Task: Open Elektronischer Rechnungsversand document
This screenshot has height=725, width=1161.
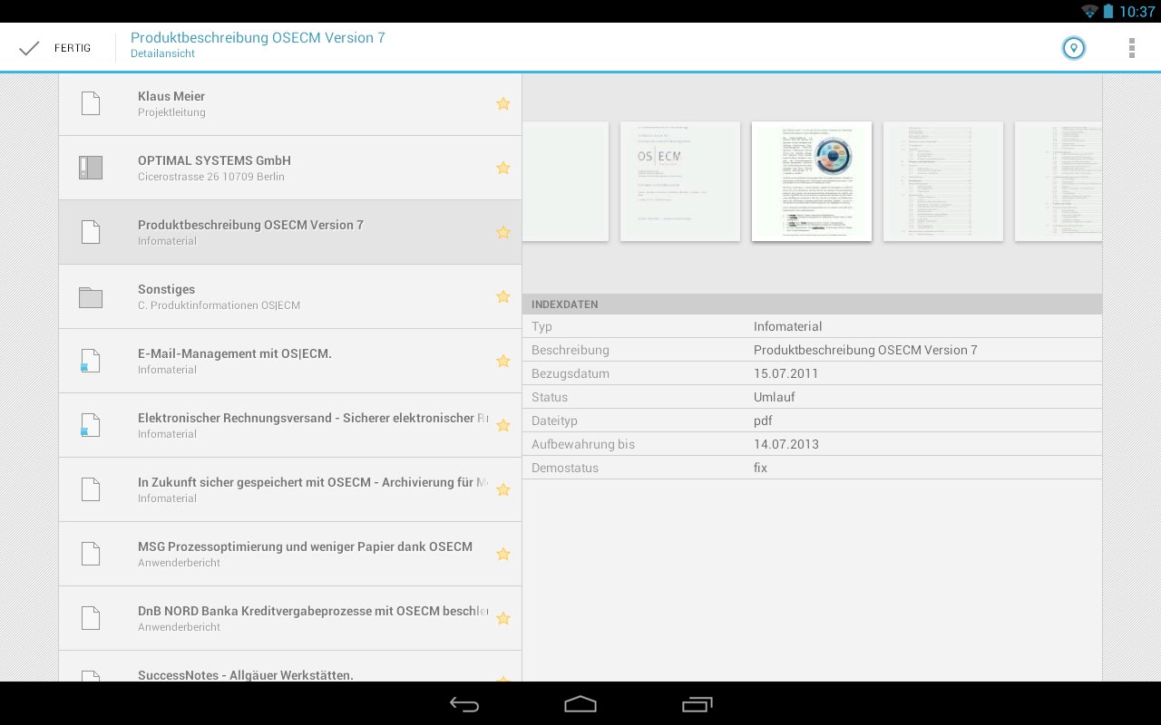Action: click(290, 426)
